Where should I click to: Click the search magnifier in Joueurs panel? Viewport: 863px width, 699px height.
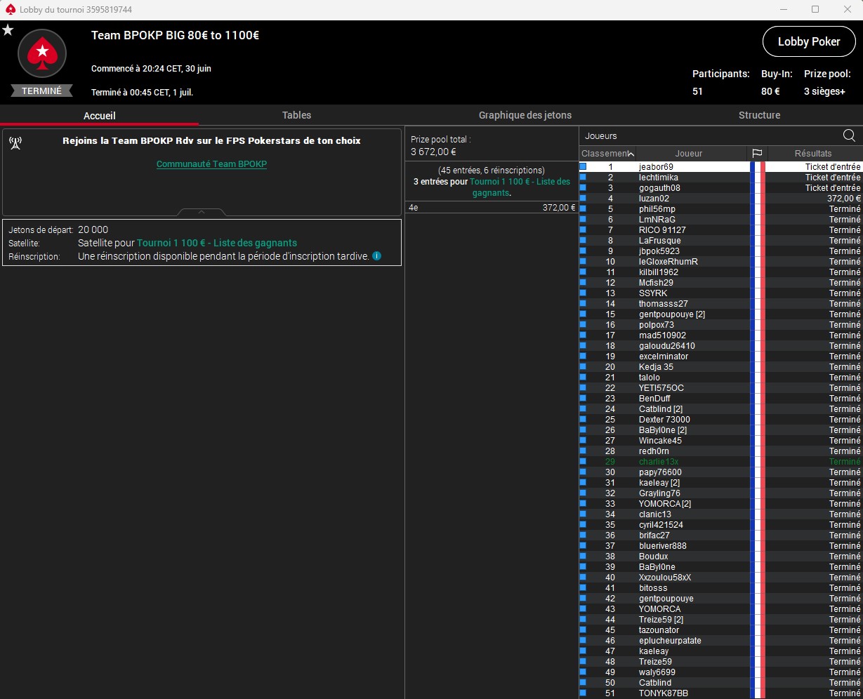(849, 136)
